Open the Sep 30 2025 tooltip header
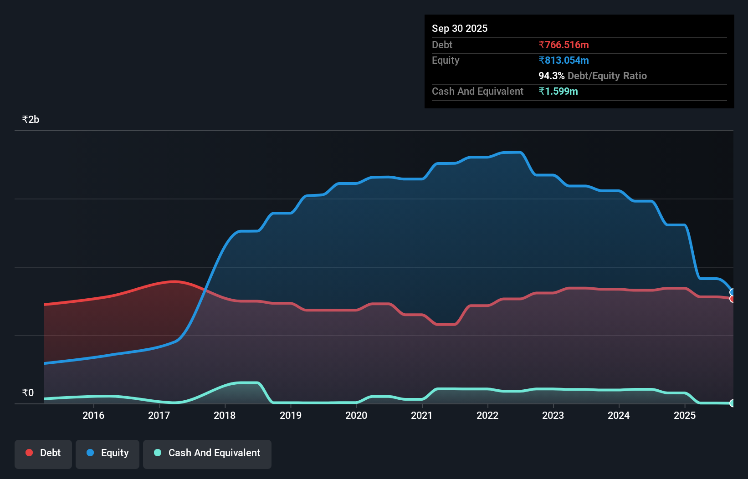 point(460,28)
